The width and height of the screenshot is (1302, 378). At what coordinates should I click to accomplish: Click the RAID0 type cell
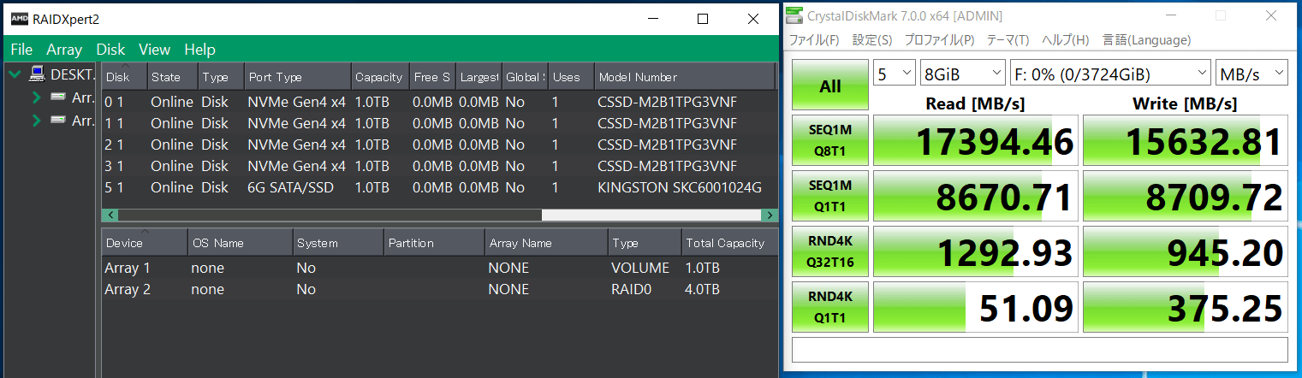(x=631, y=289)
